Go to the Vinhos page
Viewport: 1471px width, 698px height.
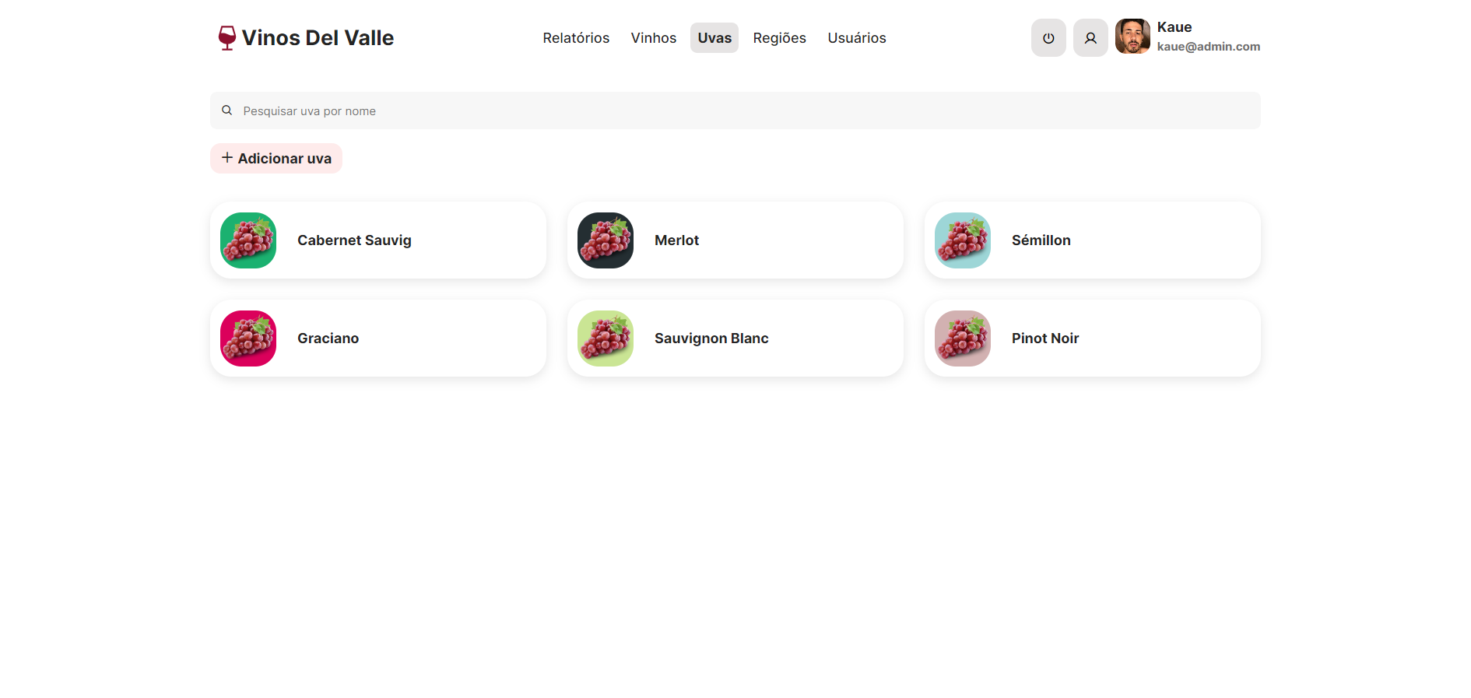[654, 38]
